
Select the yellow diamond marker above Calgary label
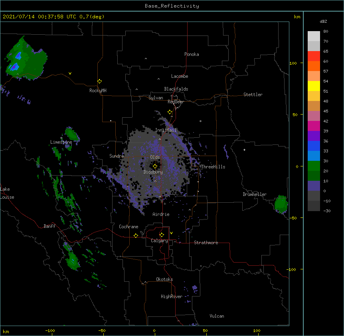[x=162, y=235]
